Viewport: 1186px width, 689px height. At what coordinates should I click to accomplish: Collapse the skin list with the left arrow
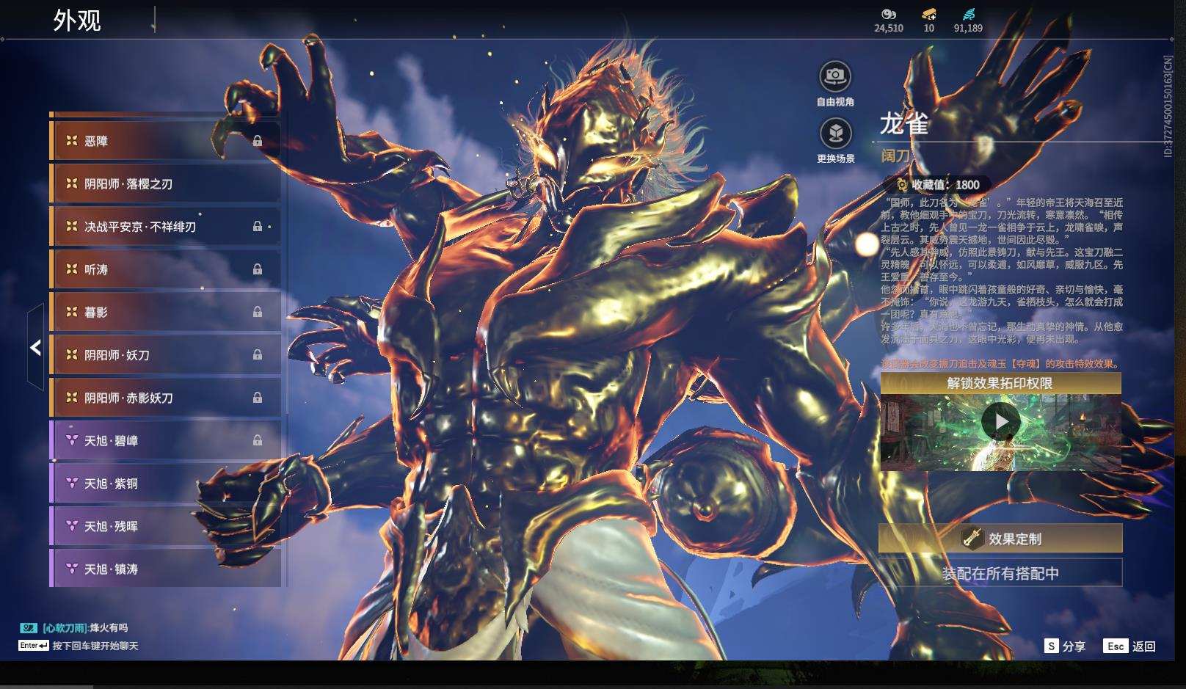(35, 347)
